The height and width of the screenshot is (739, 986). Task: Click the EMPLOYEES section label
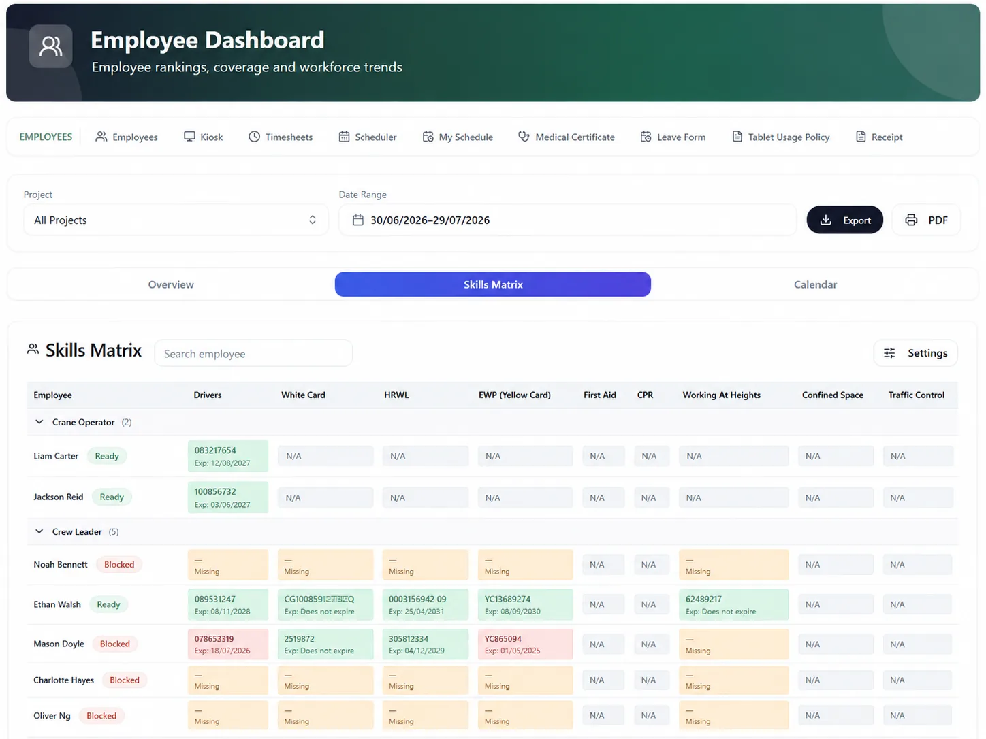pos(46,137)
